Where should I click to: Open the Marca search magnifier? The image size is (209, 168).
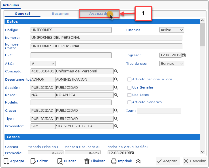coord(116,95)
